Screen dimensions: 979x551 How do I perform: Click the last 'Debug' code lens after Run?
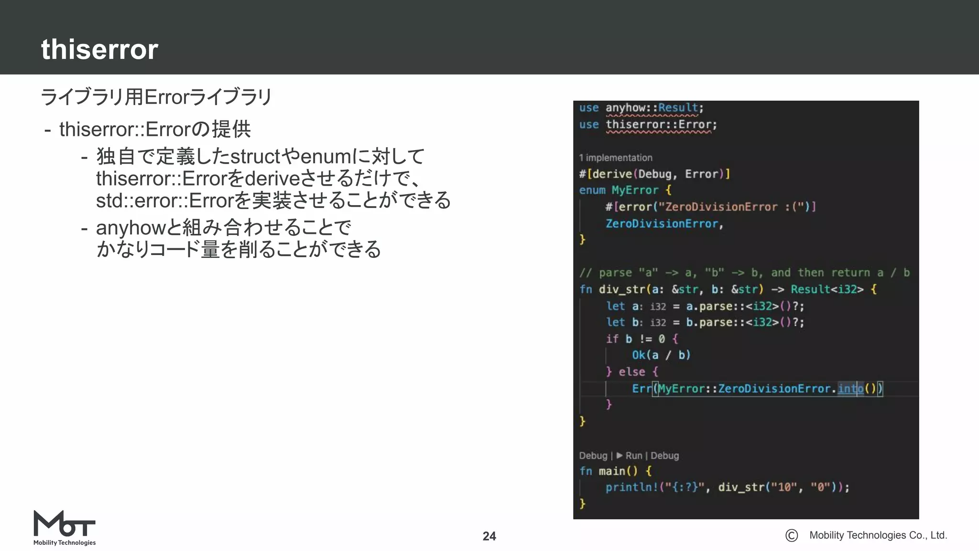click(665, 456)
